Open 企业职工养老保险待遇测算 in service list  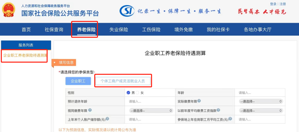tap(25, 56)
